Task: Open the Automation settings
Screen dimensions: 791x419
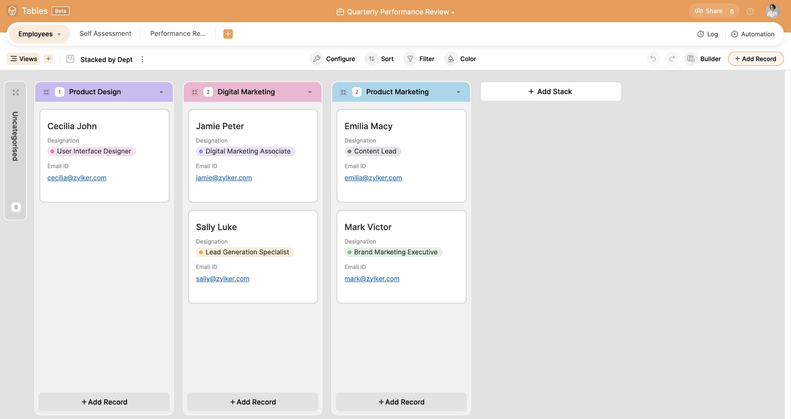Action: point(752,34)
